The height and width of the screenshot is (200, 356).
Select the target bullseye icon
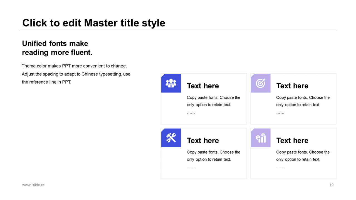click(x=261, y=83)
